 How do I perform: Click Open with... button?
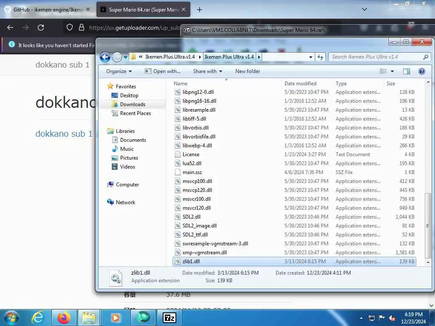[x=163, y=71]
